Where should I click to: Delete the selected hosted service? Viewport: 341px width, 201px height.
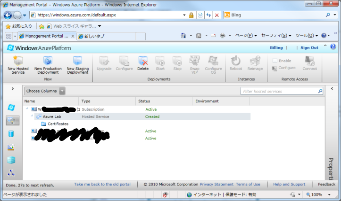[x=143, y=63]
